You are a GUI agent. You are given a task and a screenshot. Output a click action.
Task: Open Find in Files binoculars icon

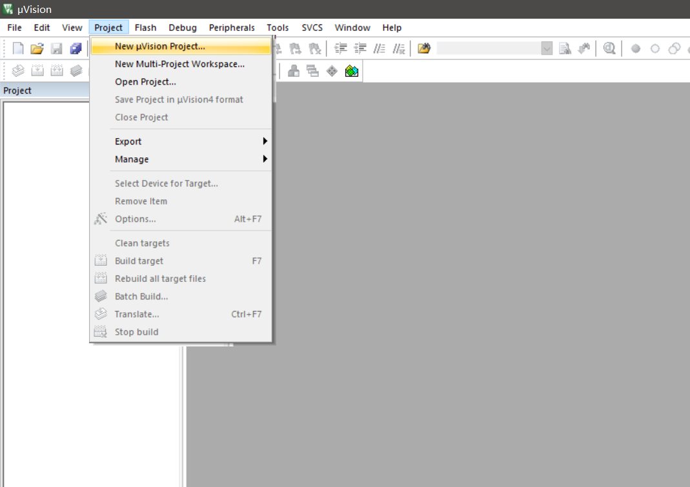[x=424, y=48]
